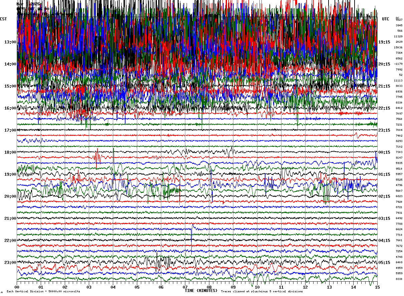Viewport: 404px width, 296px height.
Task: Click the DC offset value 4748
Action: (399, 257)
